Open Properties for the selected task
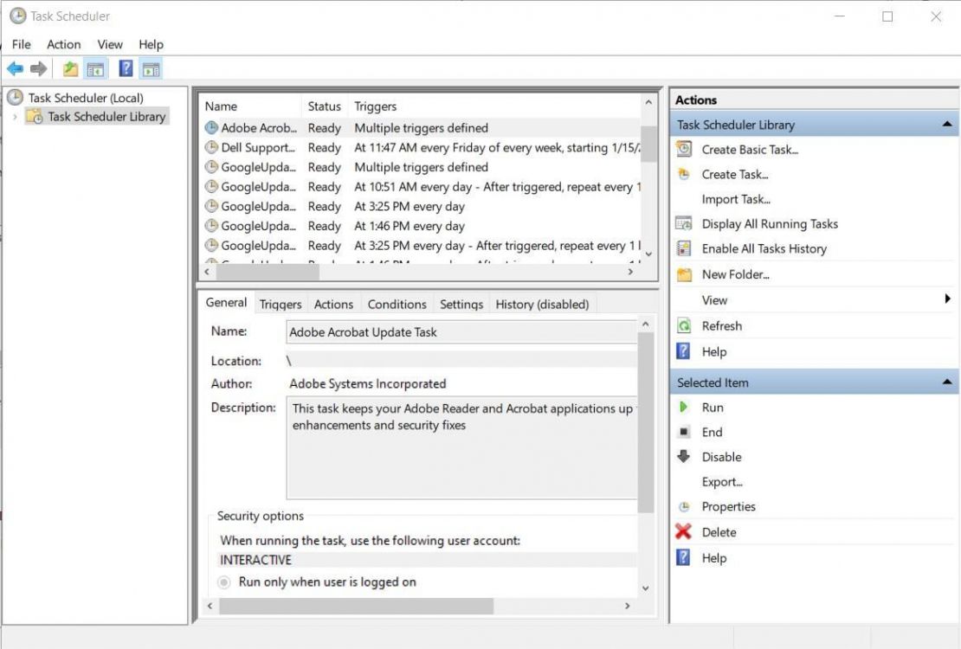The image size is (961, 649). [728, 506]
